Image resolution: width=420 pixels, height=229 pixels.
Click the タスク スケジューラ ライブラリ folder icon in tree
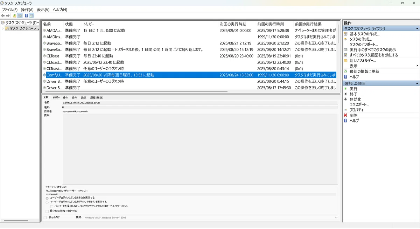tap(7, 28)
